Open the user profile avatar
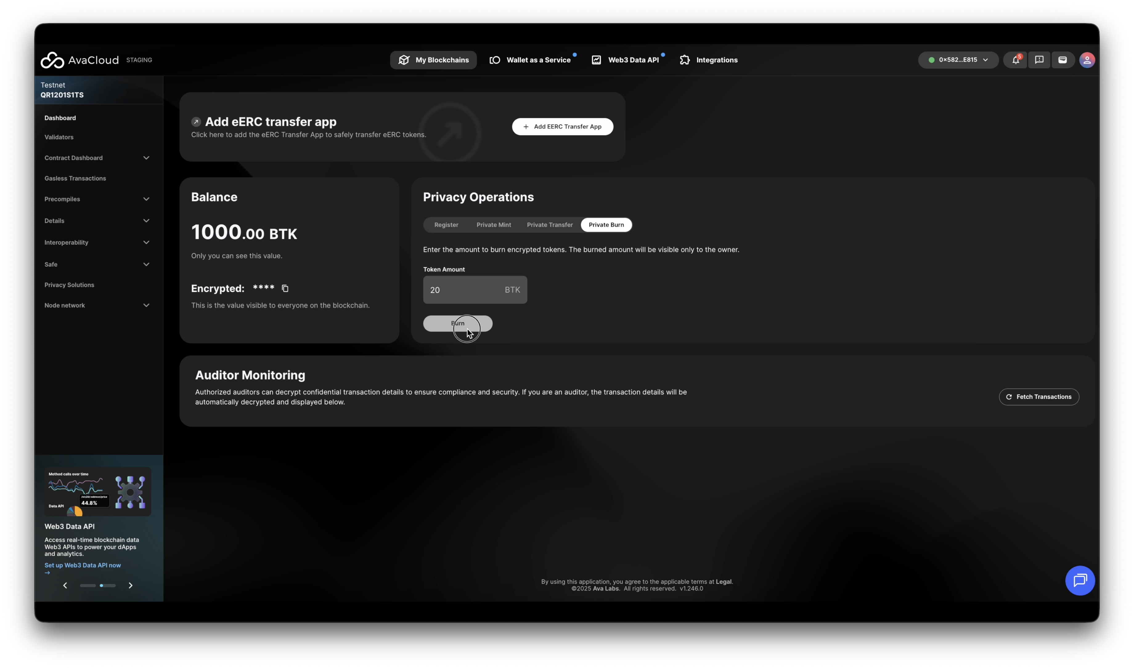The width and height of the screenshot is (1134, 668). 1087,60
